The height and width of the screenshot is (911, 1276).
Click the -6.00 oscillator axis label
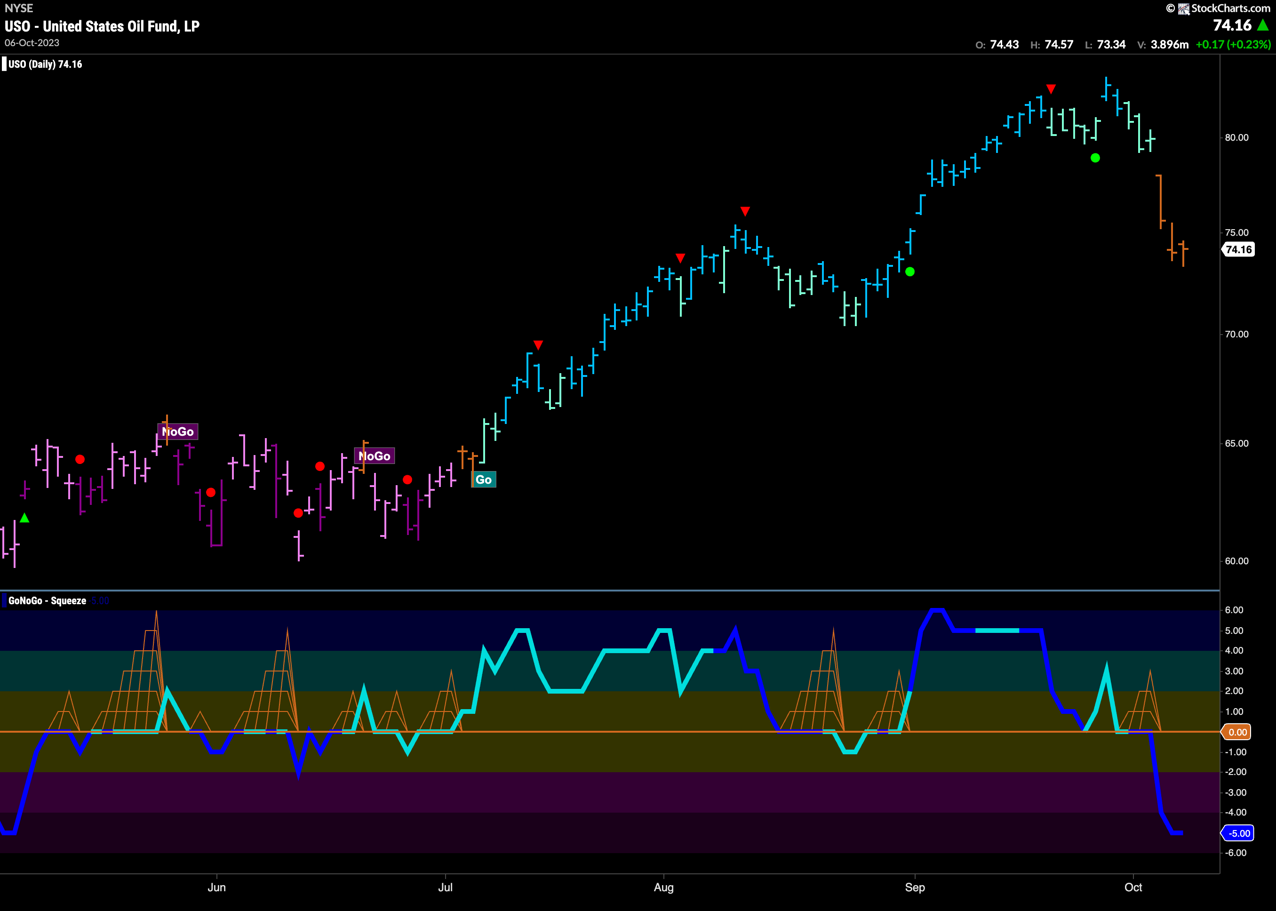(1235, 853)
